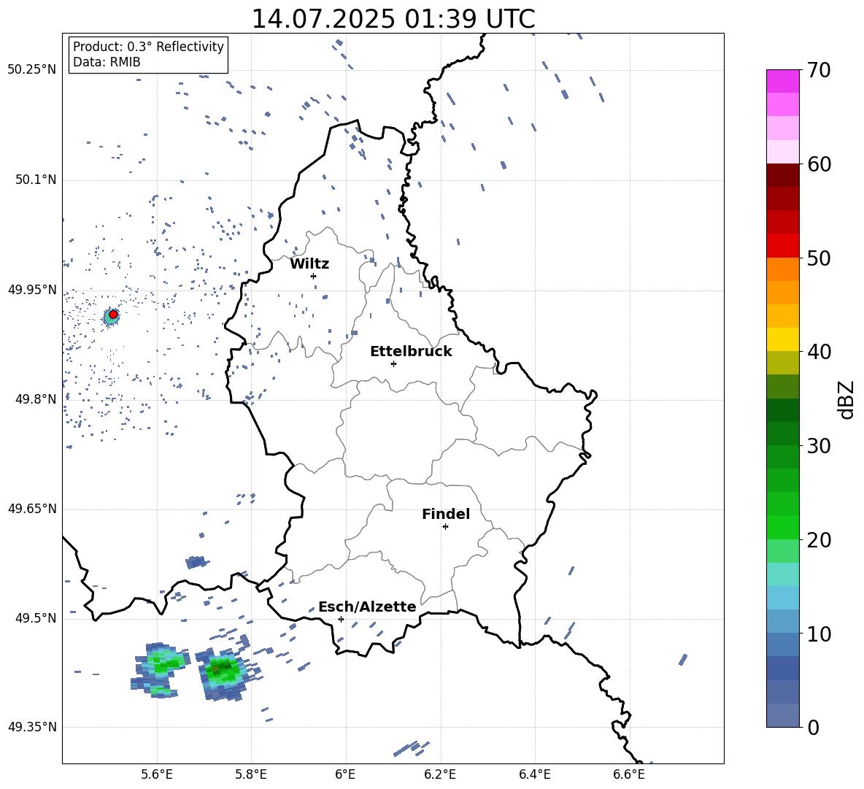Image resolution: width=864 pixels, height=789 pixels.
Task: Click the 'Product: 0.3° Reflectivity' label
Action: click(148, 46)
